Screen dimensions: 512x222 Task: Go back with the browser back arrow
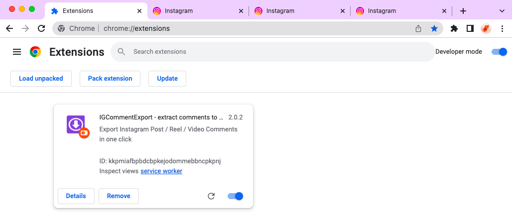click(9, 28)
